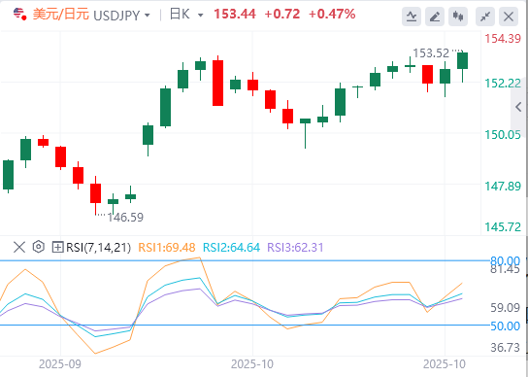Click the large red candle near peak
Screen dimensions: 528x377
[217, 83]
